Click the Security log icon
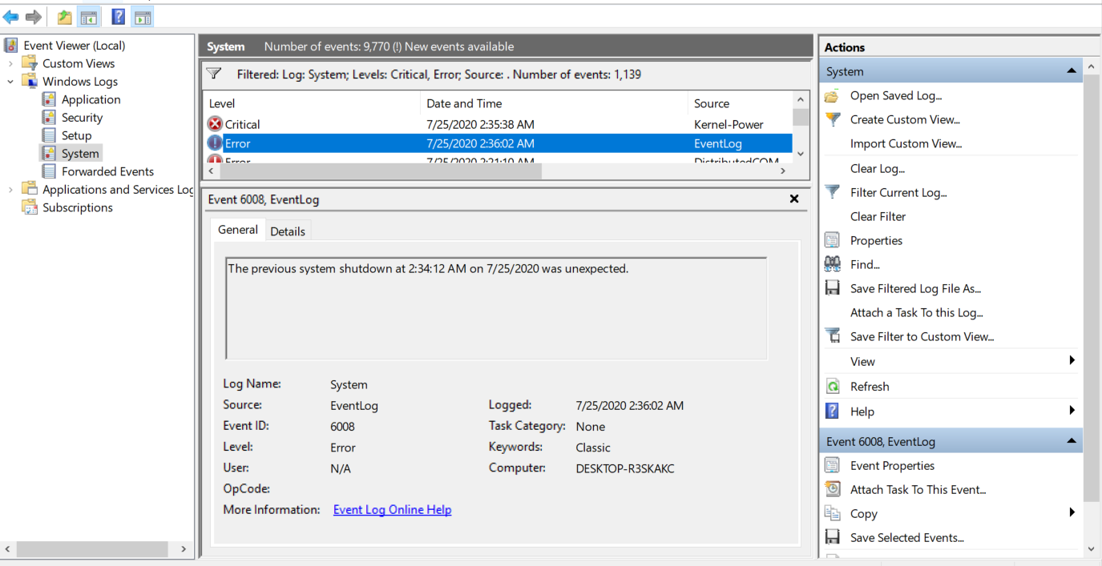1102x566 pixels. tap(49, 118)
